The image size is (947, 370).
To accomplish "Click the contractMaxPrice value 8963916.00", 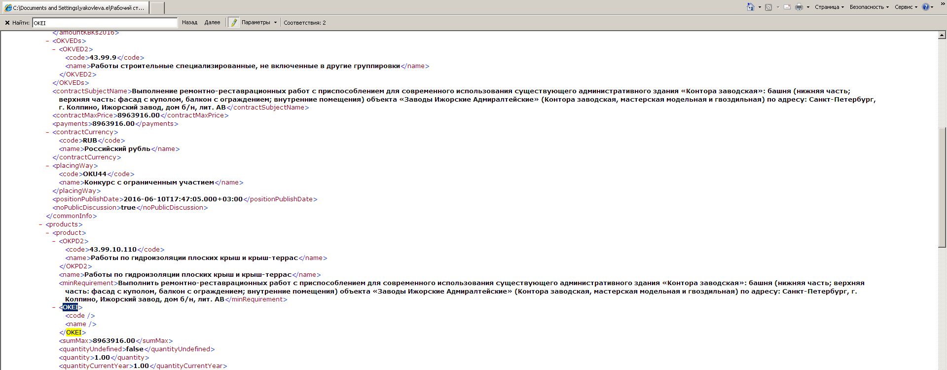I will 139,115.
